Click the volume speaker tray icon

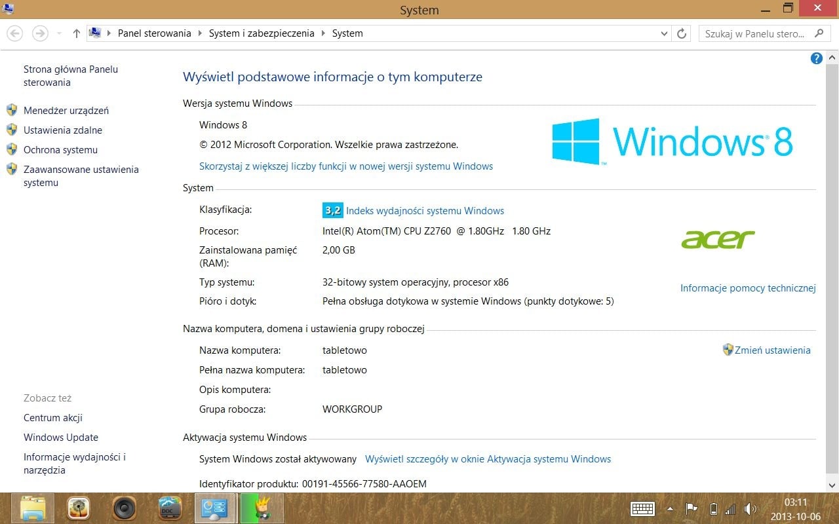tap(751, 509)
